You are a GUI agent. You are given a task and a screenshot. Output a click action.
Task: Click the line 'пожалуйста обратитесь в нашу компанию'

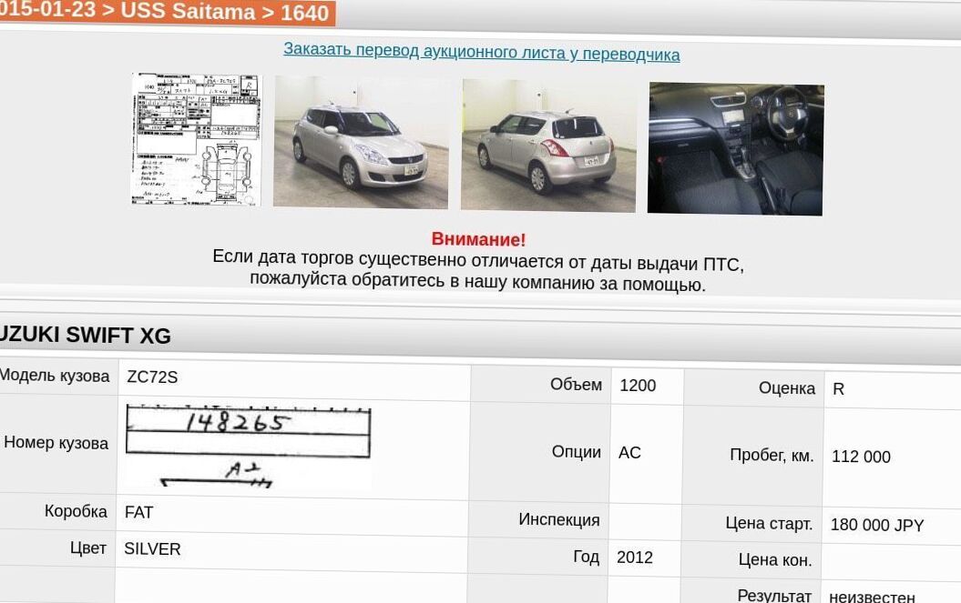point(478,282)
